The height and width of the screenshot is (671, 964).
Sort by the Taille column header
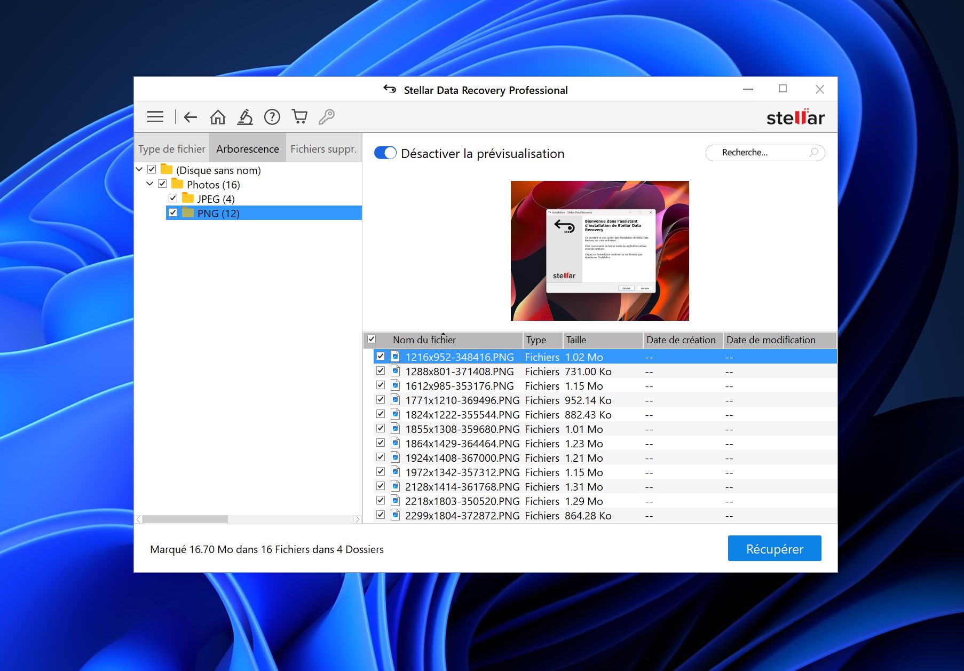[602, 340]
